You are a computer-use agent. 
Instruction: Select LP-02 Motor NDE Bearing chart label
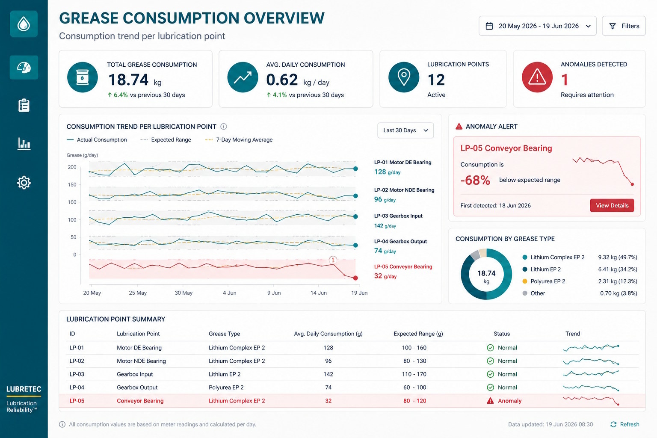point(404,190)
